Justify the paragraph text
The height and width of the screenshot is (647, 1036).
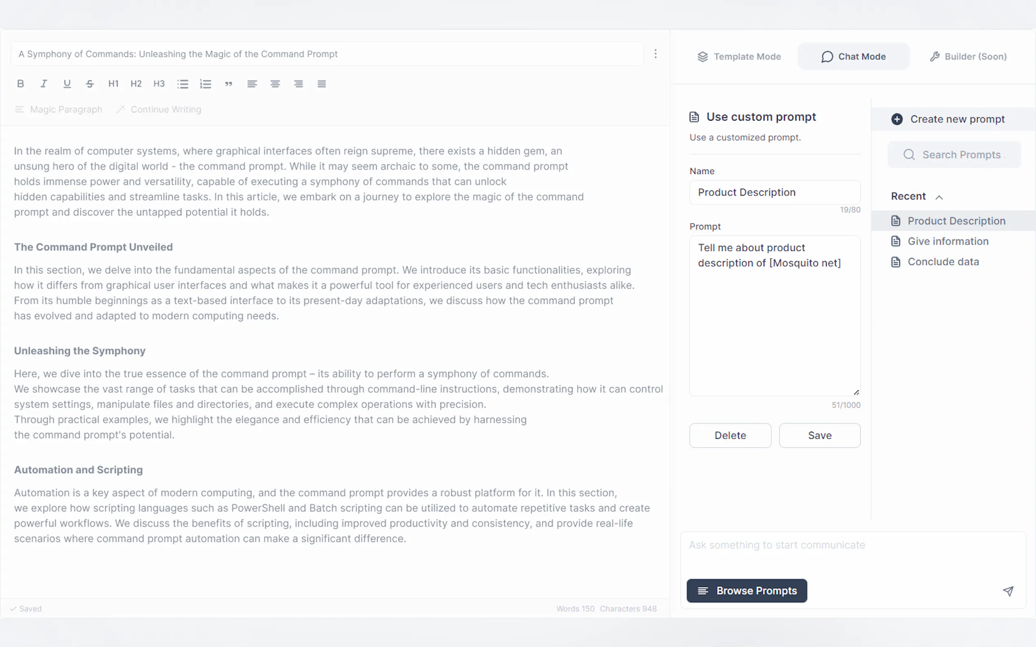[x=322, y=84]
